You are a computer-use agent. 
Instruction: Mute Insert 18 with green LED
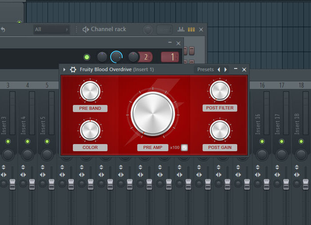coord(301,141)
